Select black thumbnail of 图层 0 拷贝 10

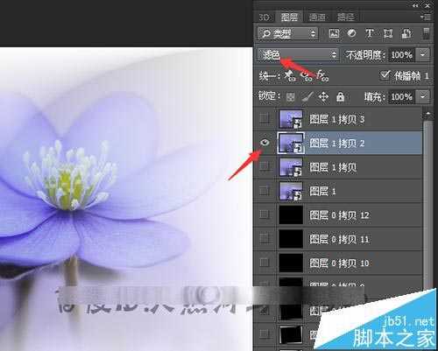coord(291,263)
